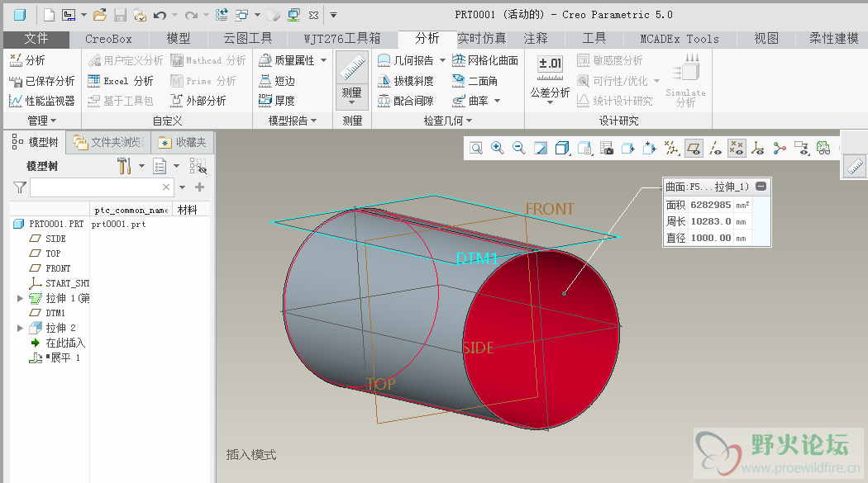Screen dimensions: 868x483
Task: Click the Undo arrow icon
Action: click(x=160, y=15)
